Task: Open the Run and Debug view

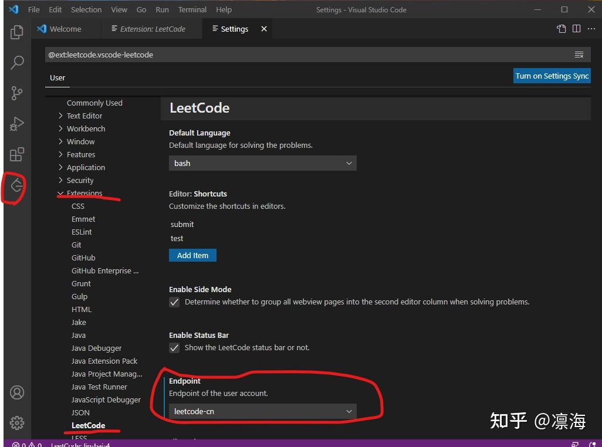Action: pos(16,123)
